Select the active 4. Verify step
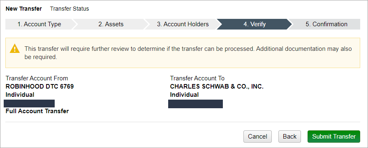Image resolution: width=368 pixels, height=148 pixels. coord(255,24)
